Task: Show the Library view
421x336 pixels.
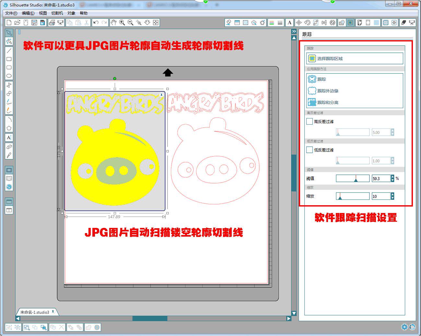Action: 9,178
